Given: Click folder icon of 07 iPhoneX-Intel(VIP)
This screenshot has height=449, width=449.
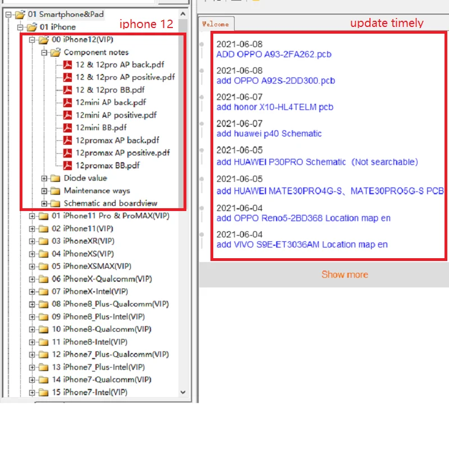Looking at the screenshot, I should click(x=44, y=292).
